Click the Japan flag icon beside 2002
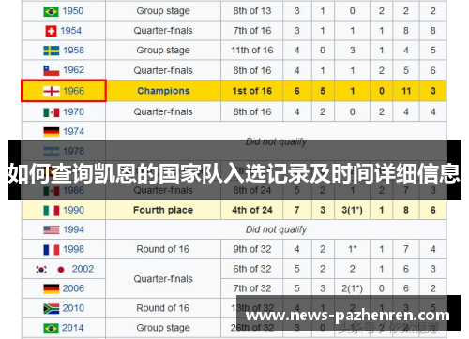This screenshot has height=339, width=469. pyautogui.click(x=61, y=270)
